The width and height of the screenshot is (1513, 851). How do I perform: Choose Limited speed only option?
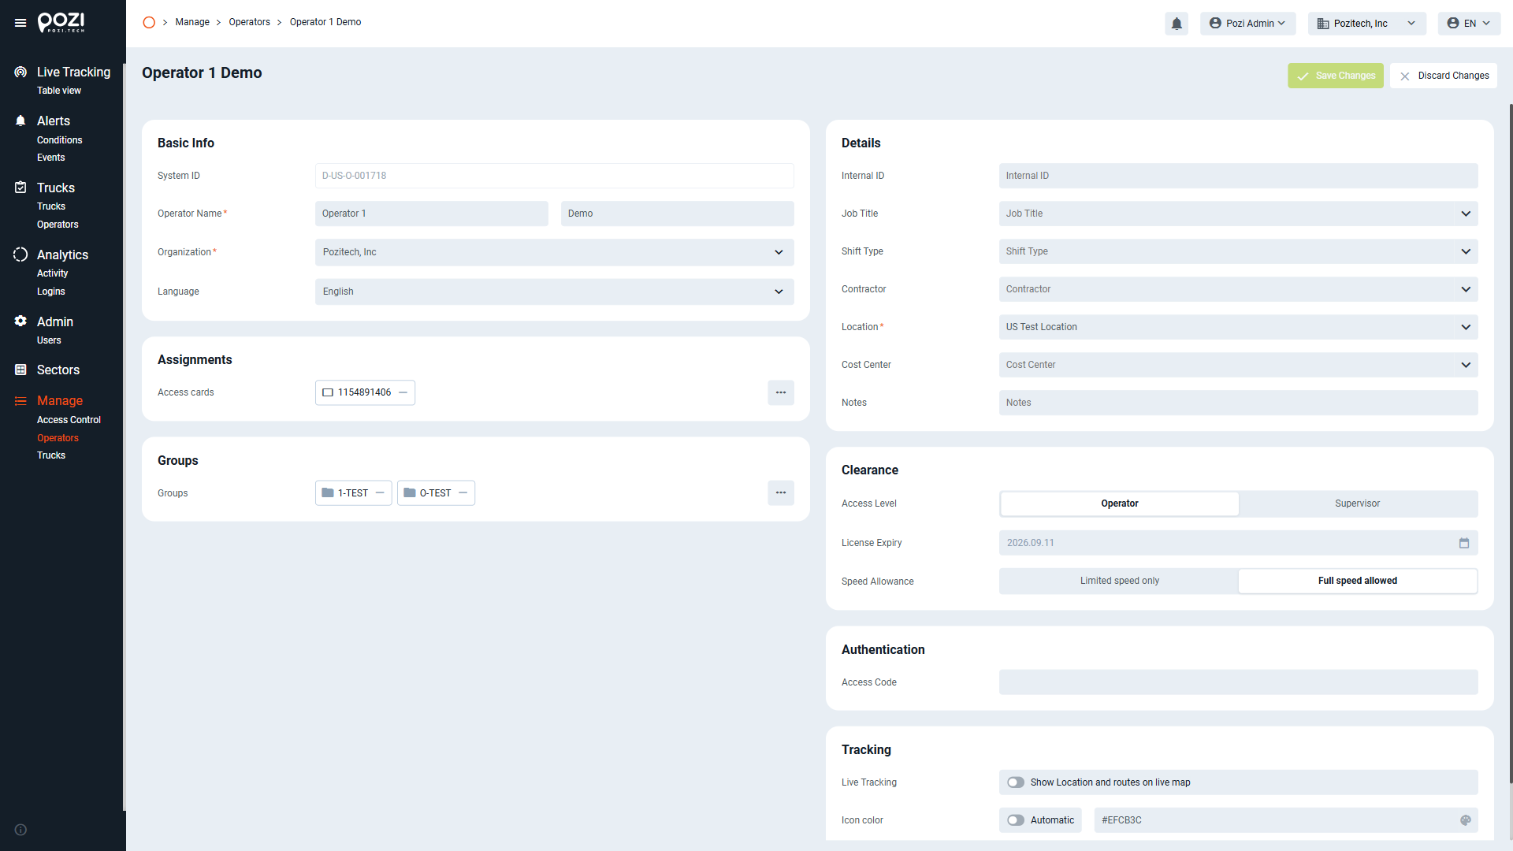[1120, 581]
